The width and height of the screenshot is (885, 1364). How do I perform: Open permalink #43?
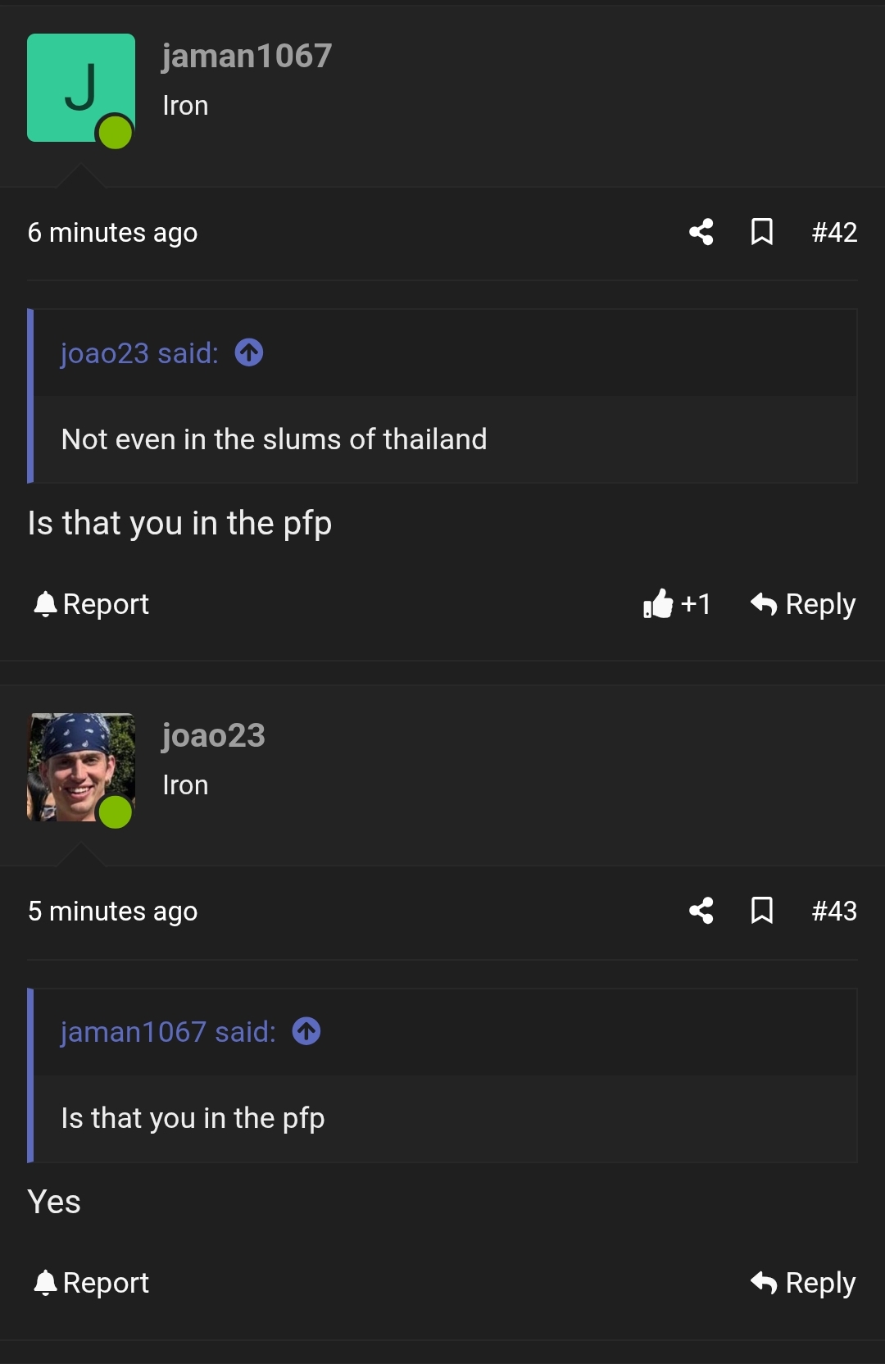point(834,911)
